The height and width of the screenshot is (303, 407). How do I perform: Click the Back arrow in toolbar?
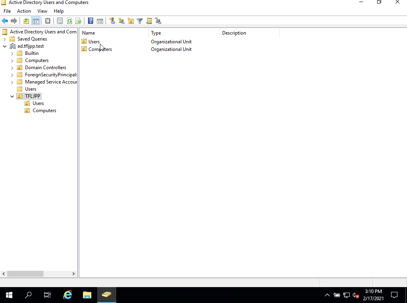click(x=5, y=21)
